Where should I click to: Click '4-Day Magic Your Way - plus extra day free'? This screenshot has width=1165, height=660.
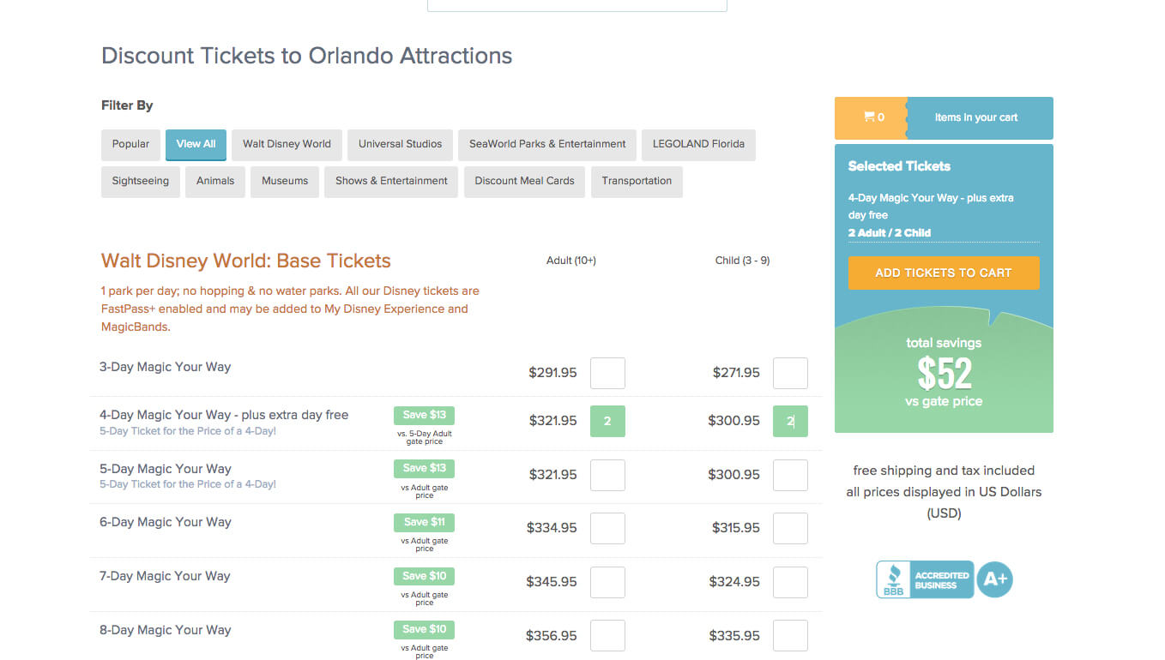[x=224, y=415]
